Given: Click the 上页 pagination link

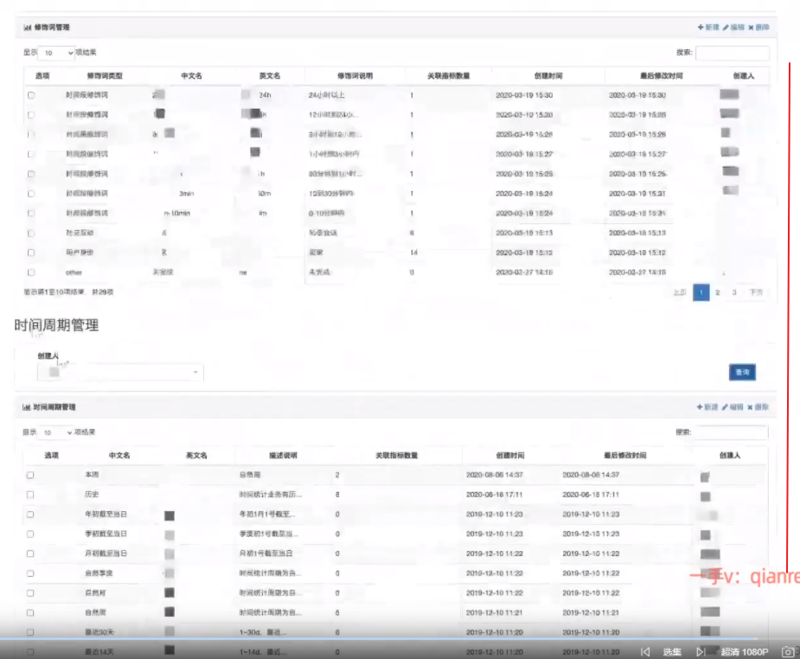Looking at the screenshot, I should [680, 292].
